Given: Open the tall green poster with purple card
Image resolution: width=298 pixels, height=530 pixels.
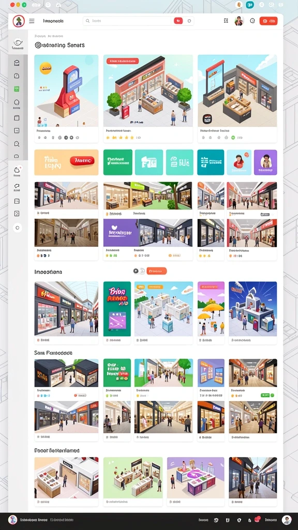Looking at the screenshot, I should (117, 308).
